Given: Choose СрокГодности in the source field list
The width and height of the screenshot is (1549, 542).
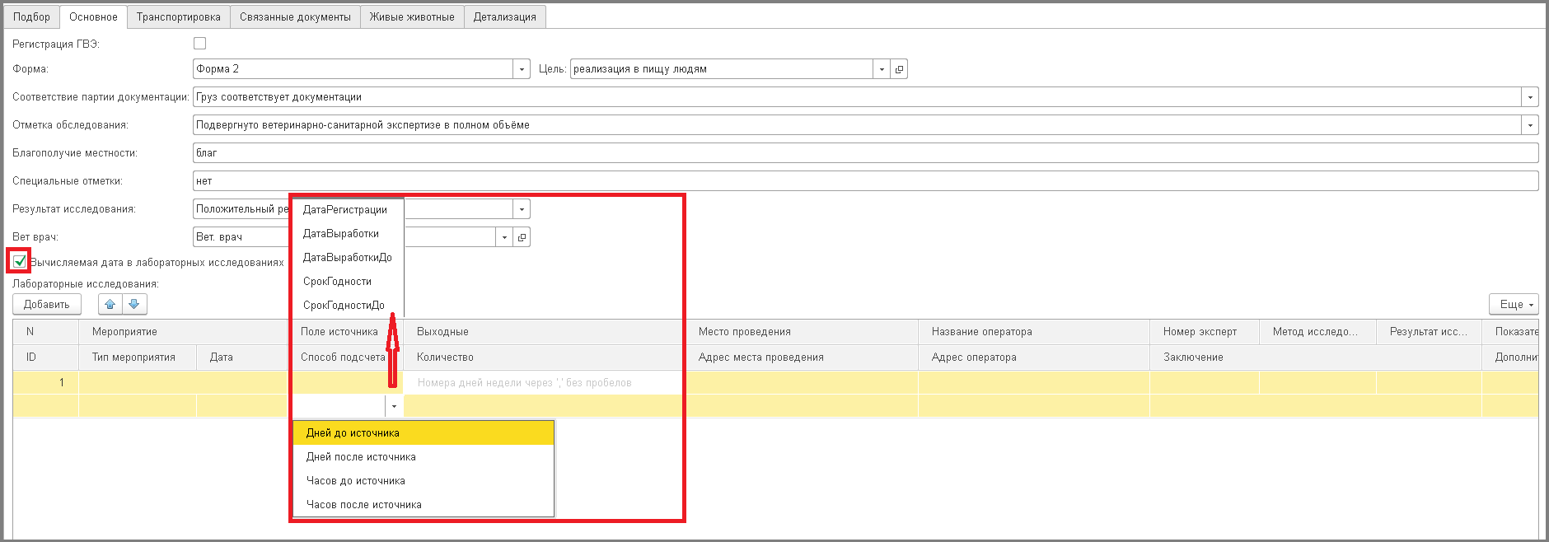Looking at the screenshot, I should (x=337, y=281).
